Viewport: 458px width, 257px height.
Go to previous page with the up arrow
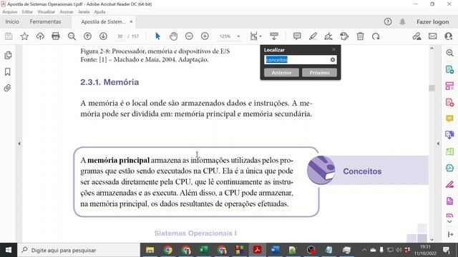(87, 36)
